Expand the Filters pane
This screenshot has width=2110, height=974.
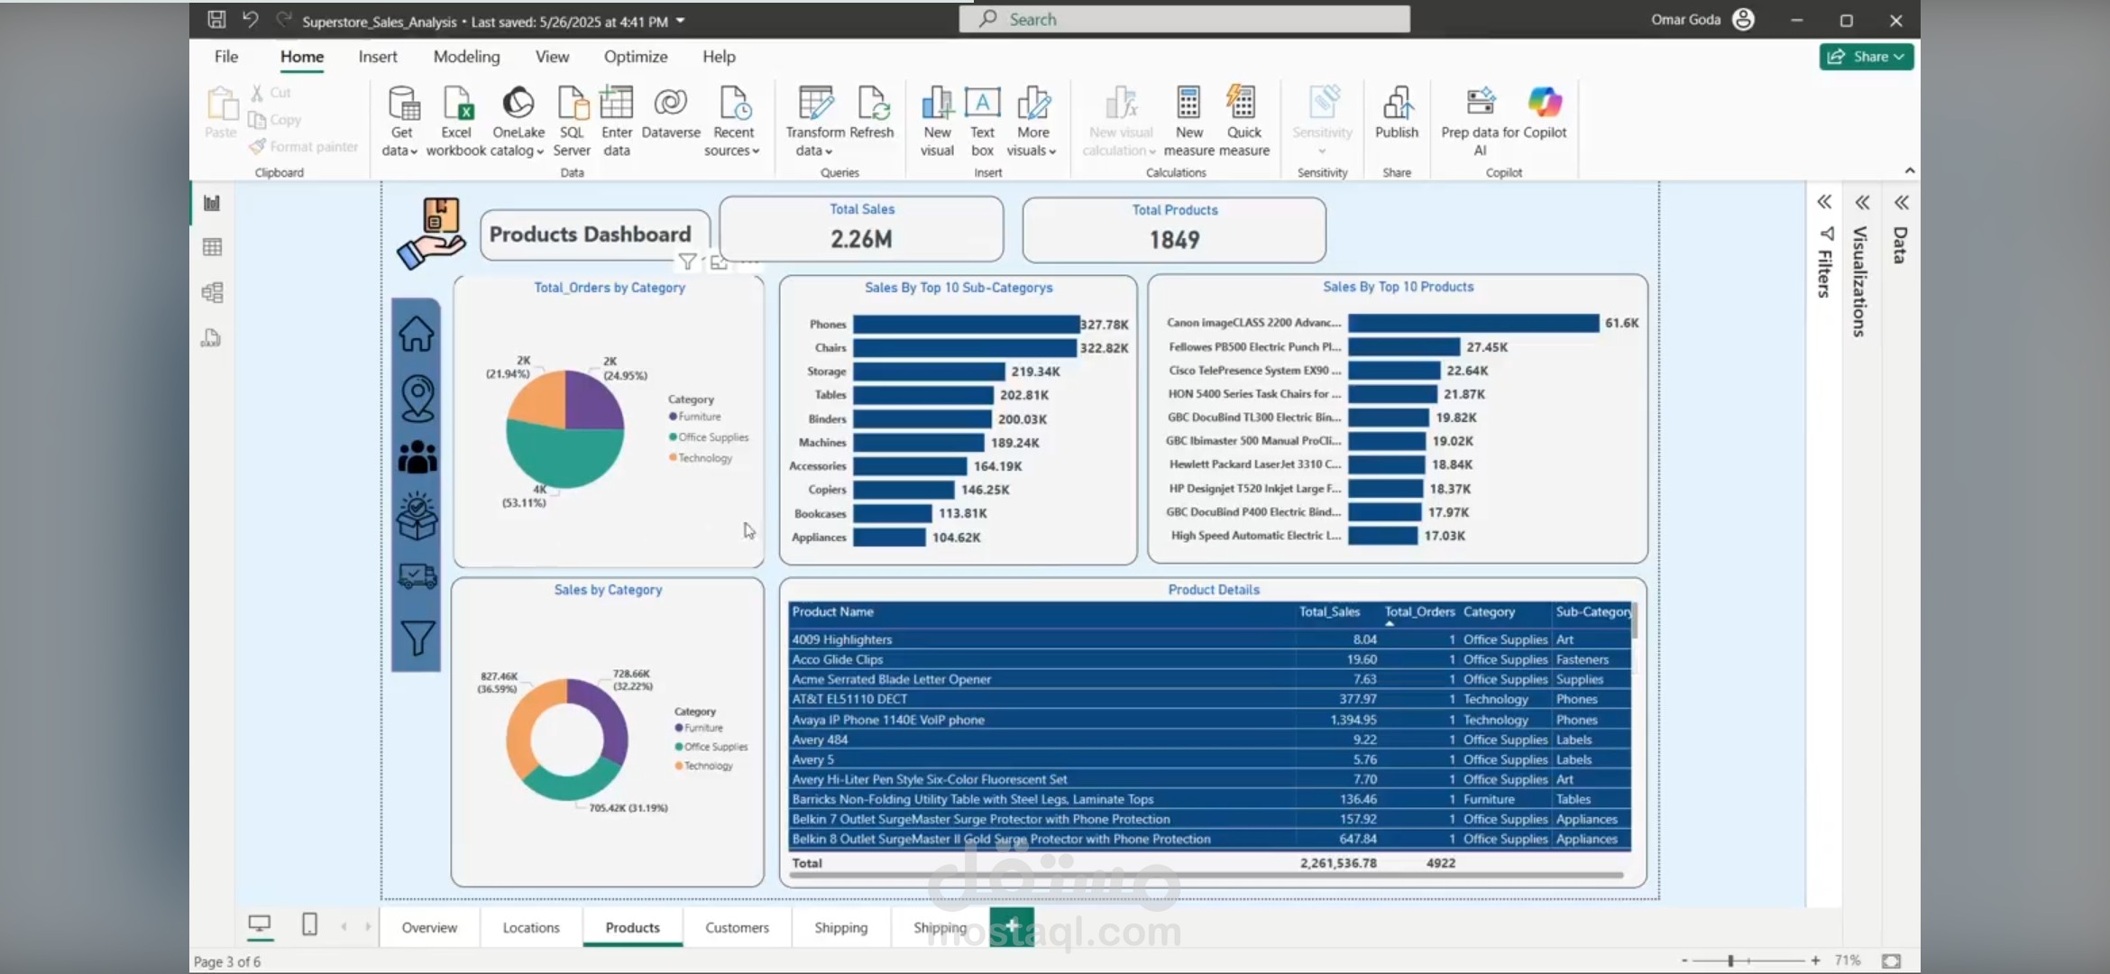1824,202
